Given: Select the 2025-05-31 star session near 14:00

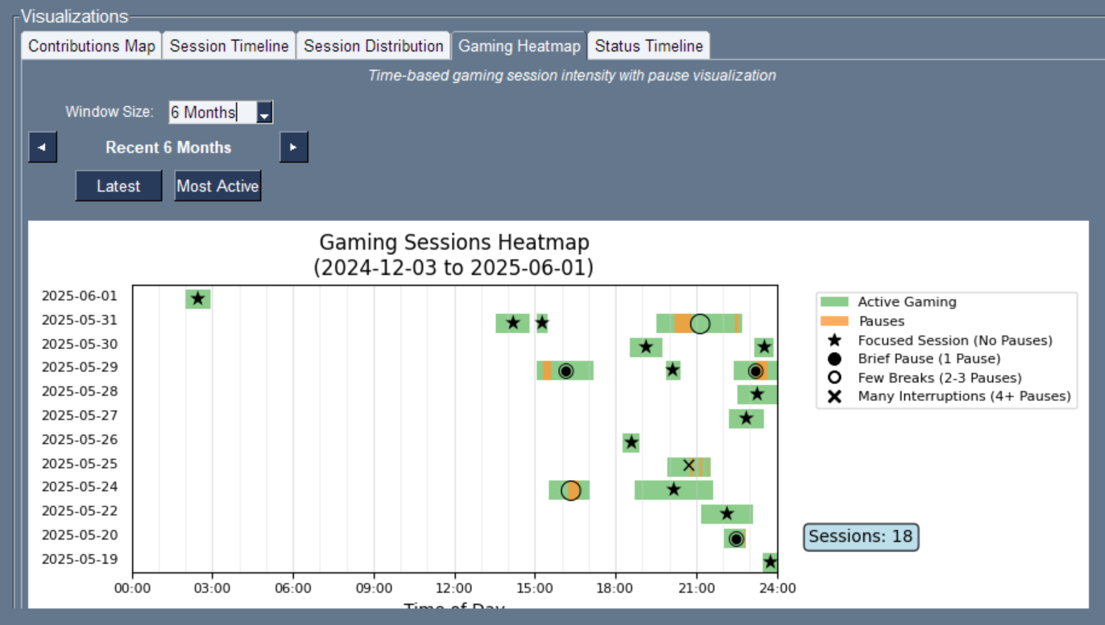Looking at the screenshot, I should [x=513, y=323].
